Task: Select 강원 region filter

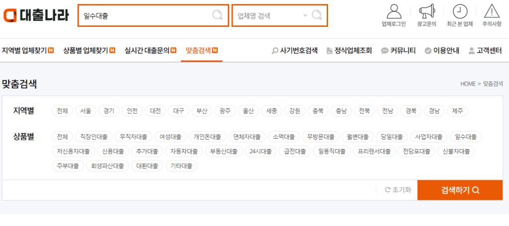Action: point(295,111)
